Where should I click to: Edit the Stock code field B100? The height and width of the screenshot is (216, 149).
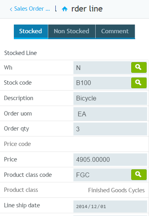(x=102, y=83)
